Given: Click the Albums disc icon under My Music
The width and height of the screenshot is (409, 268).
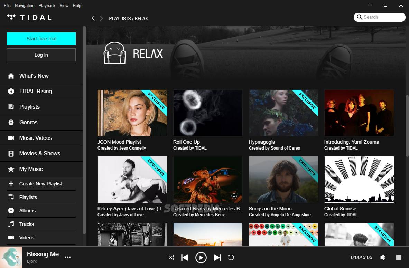Looking at the screenshot, I should tap(11, 210).
